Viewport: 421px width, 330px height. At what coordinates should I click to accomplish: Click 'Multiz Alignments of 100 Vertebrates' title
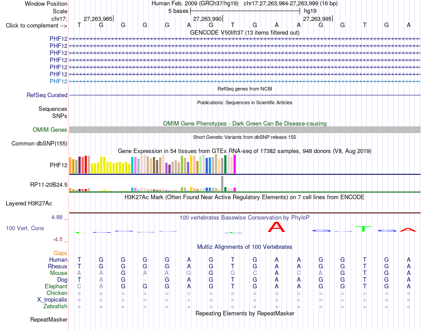(x=245, y=247)
